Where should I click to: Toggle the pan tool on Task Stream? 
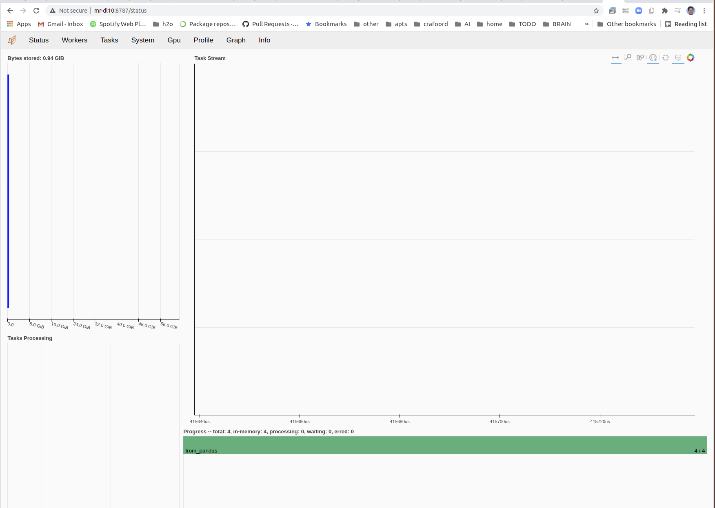coord(616,58)
